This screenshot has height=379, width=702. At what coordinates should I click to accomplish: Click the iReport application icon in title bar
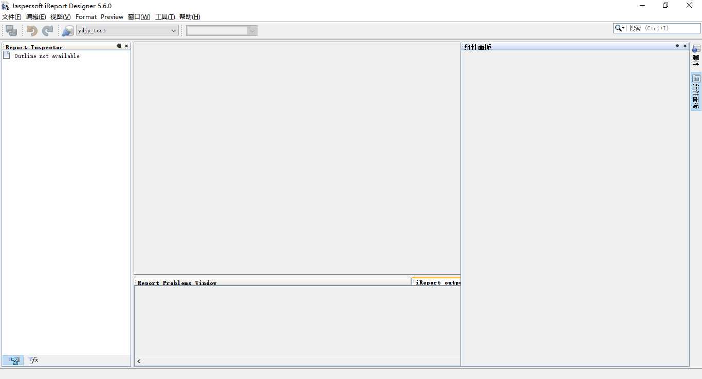5,6
